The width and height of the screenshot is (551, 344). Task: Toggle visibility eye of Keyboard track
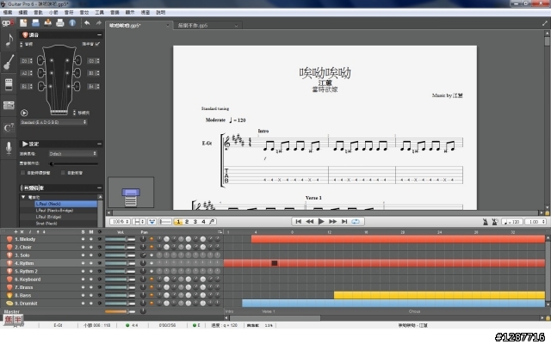[100, 279]
